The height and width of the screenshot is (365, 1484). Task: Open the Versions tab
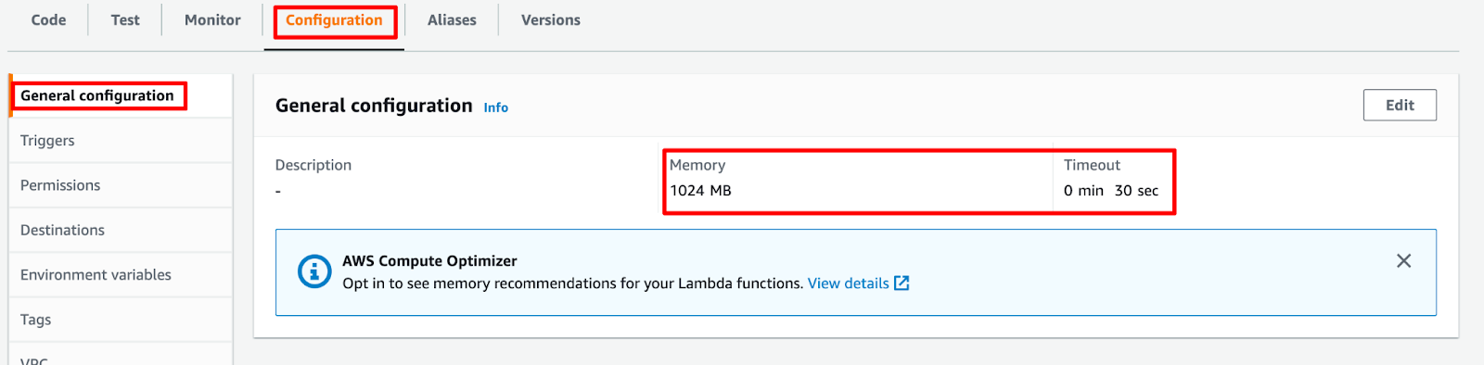coord(551,19)
